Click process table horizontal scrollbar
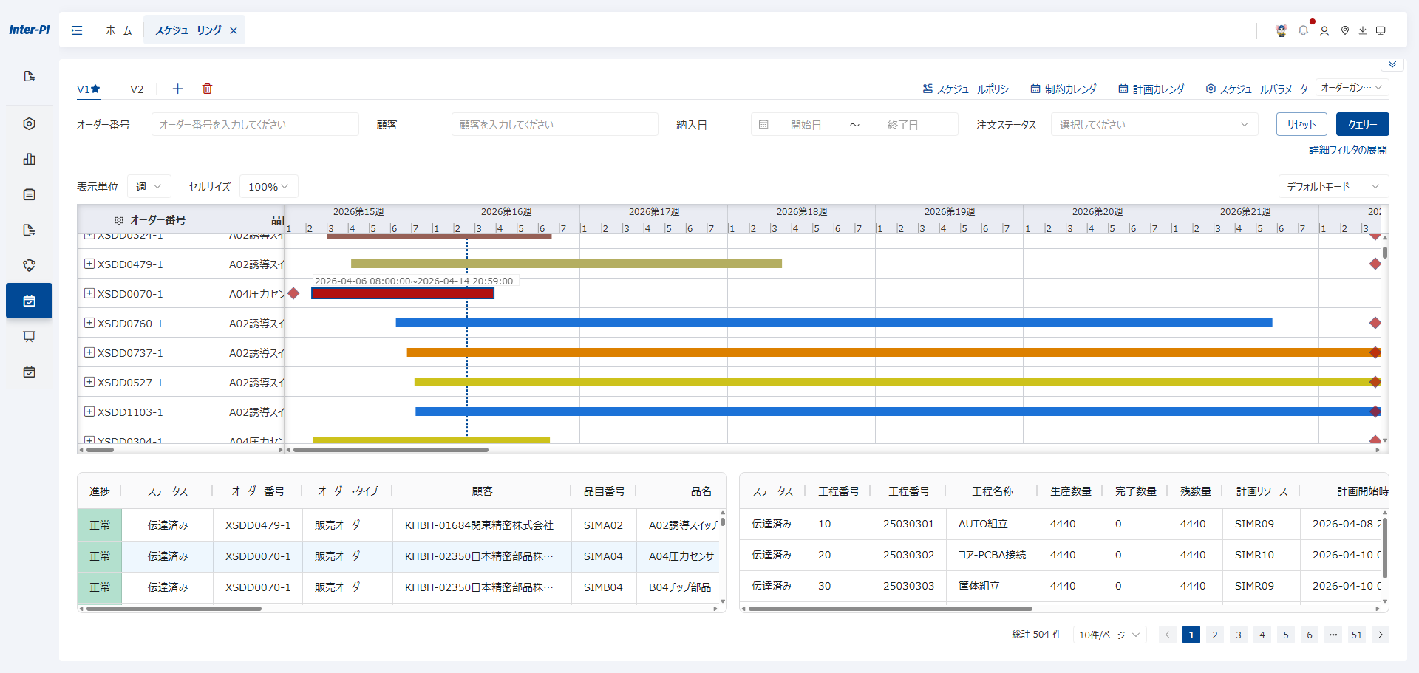 click(x=890, y=609)
